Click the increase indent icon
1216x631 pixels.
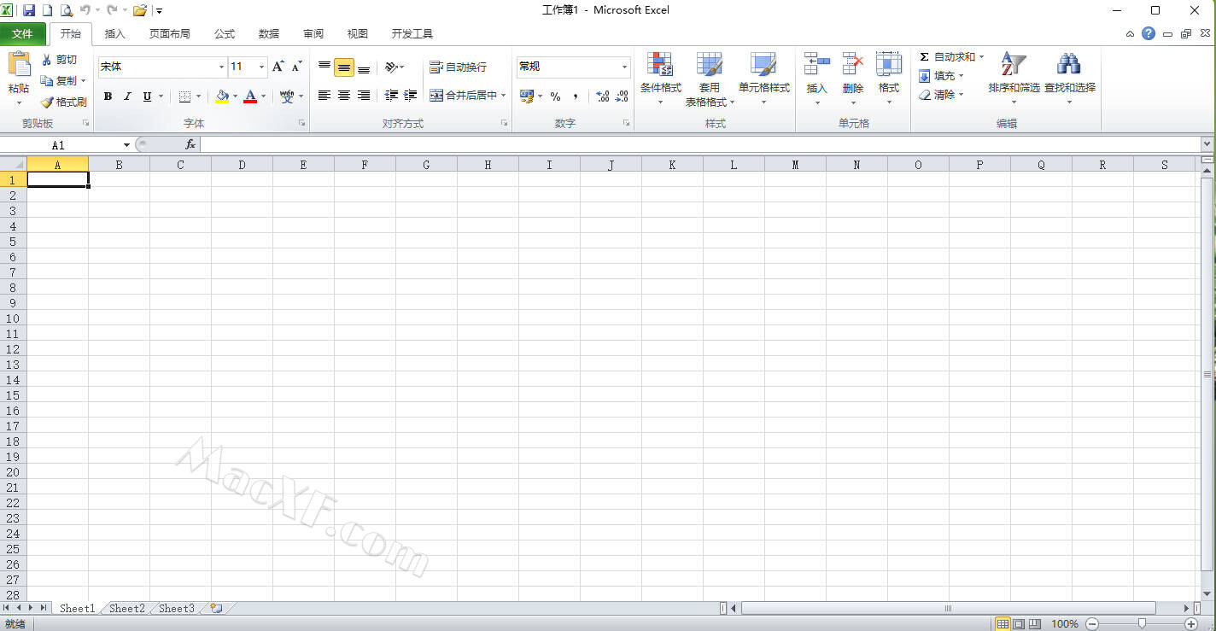pyautogui.click(x=411, y=96)
